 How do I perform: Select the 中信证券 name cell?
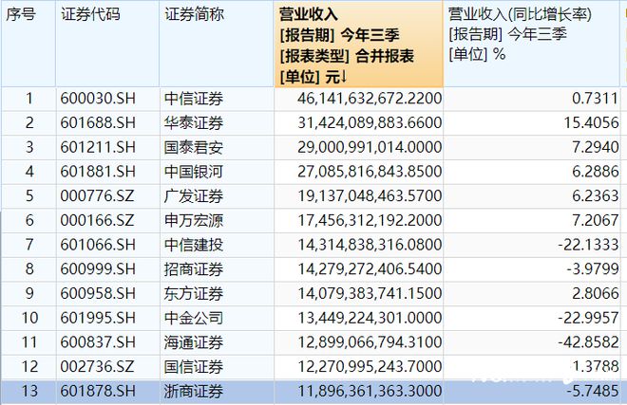click(196, 99)
